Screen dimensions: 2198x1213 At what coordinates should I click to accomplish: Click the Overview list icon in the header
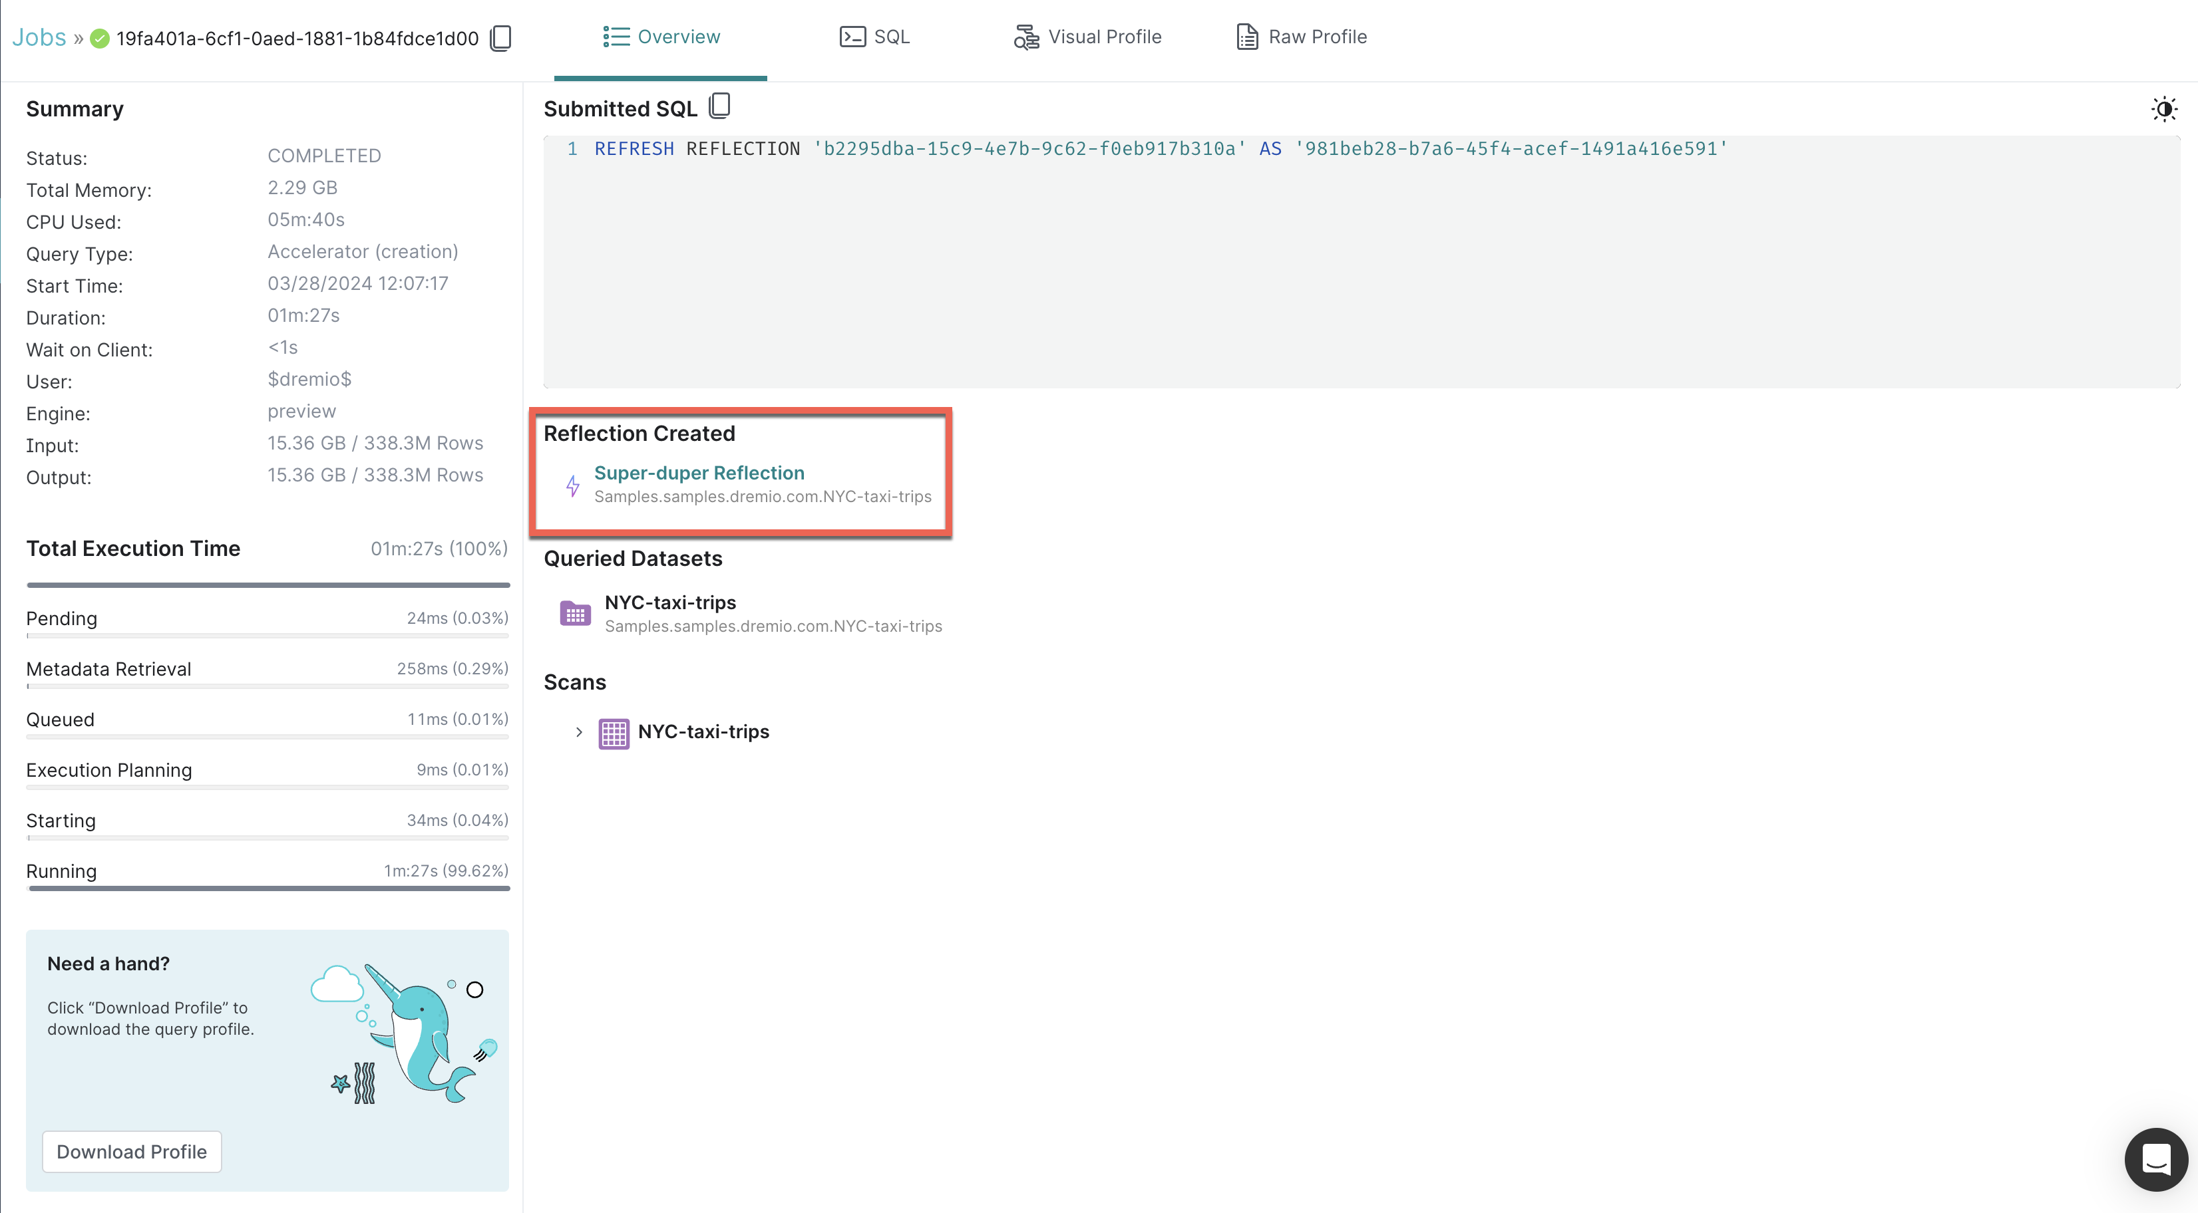click(x=616, y=37)
